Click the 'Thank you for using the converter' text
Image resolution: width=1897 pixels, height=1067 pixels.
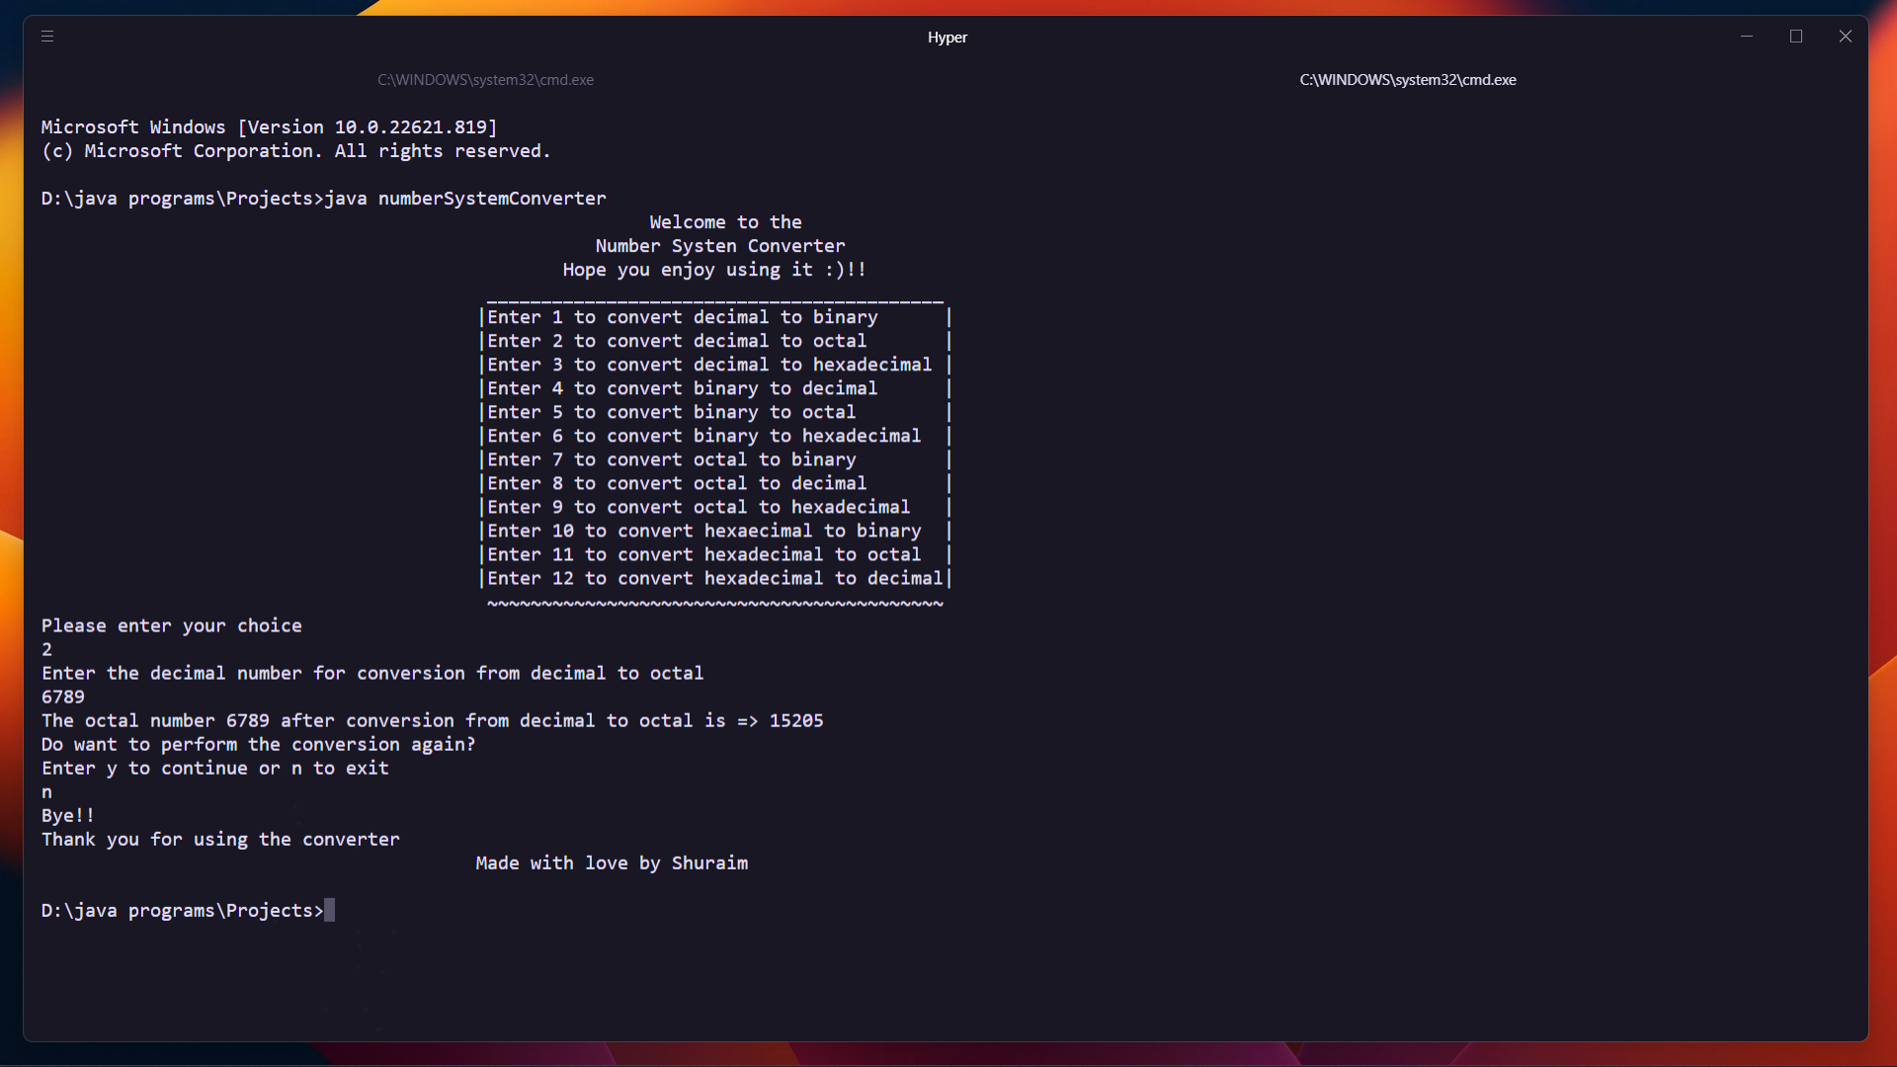[x=219, y=839]
